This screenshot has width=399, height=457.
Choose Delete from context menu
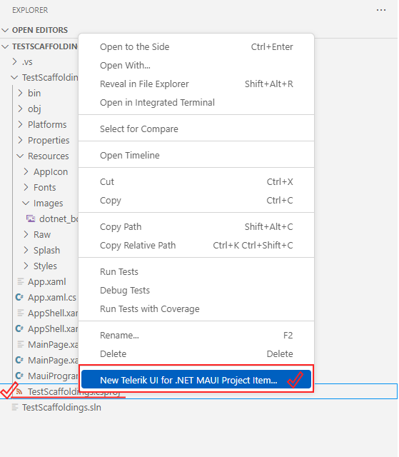(x=196, y=354)
